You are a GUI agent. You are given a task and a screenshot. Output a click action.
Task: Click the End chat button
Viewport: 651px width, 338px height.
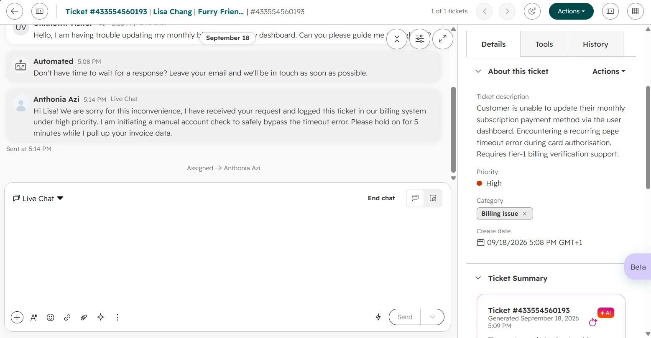coord(381,198)
